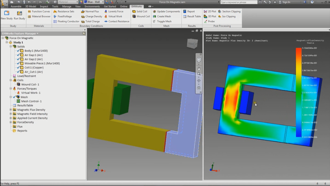The height and width of the screenshot is (186, 330).
Task: Add Contact Resistance
Action: click(117, 21)
